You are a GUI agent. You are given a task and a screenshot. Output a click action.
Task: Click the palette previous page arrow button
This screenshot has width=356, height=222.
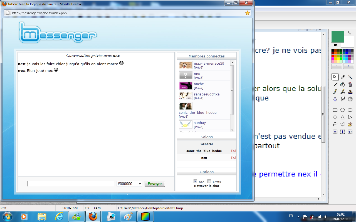tap(337, 67)
